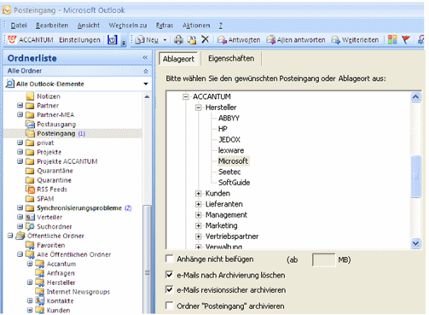Collapse the ACCANTUM node in Ablageort tree
Image resolution: width=429 pixels, height=315 pixels.
(x=186, y=97)
